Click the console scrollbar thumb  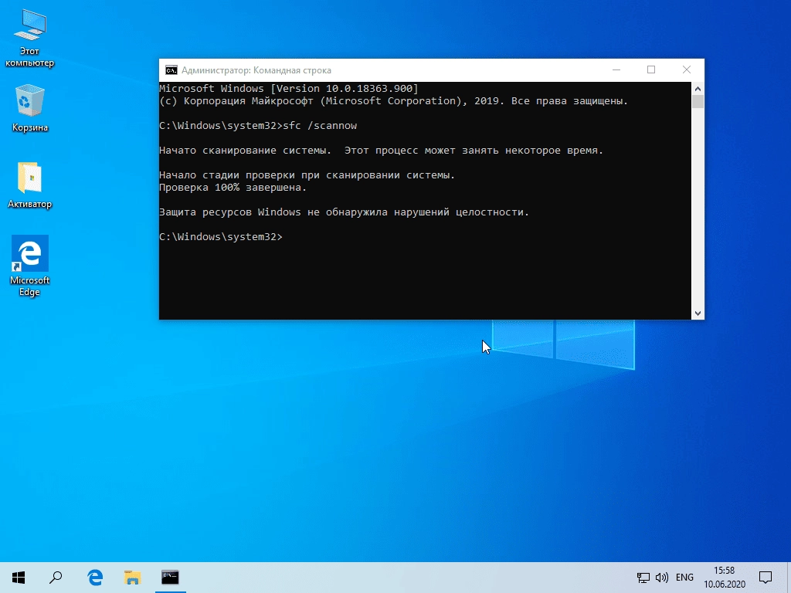[x=698, y=101]
